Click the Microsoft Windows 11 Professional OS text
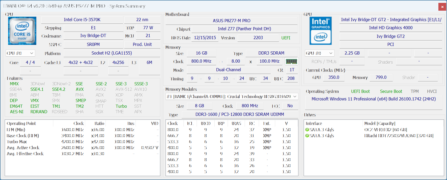447x180 pixels. tap(374, 99)
